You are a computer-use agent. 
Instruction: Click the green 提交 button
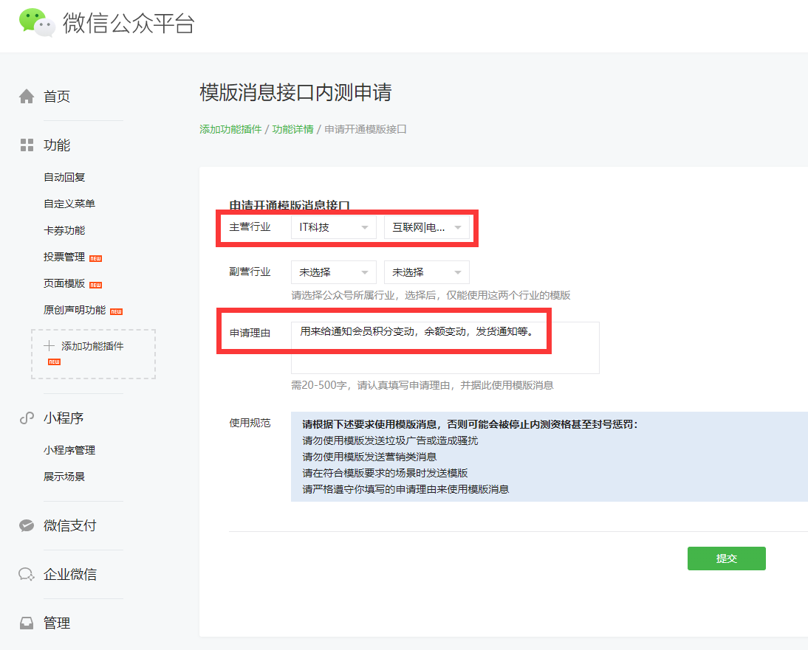coord(726,559)
